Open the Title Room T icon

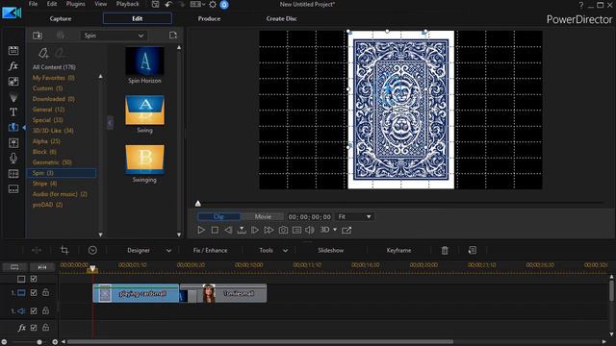[x=13, y=112]
